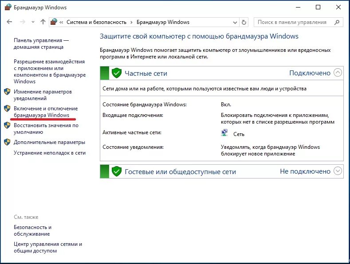Image resolution: width=350 pixels, height=264 pixels.
Task: Click 'Подключено' status text
Action: click(310, 73)
